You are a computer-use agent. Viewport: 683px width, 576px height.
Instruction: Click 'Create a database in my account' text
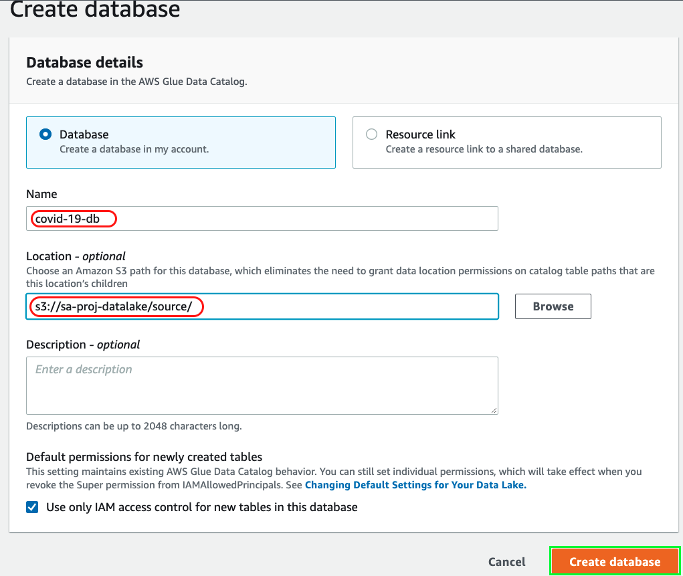[x=134, y=149]
